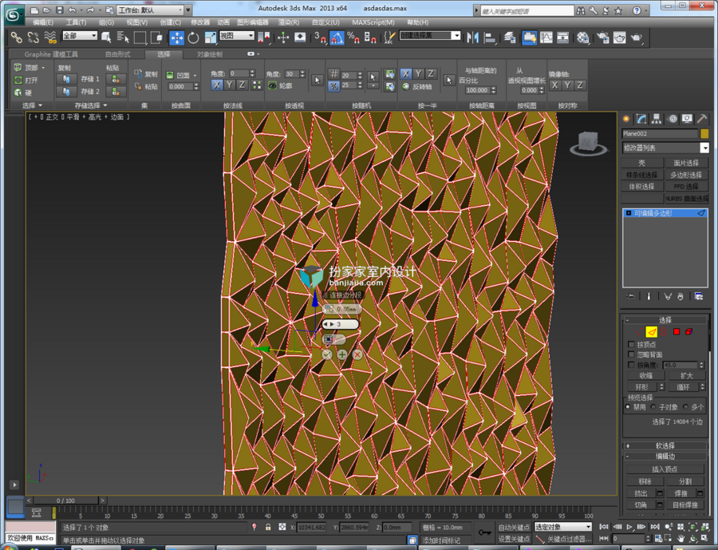The image size is (718, 550).
Task: Open the MAXScript(M) menu
Action: [373, 22]
